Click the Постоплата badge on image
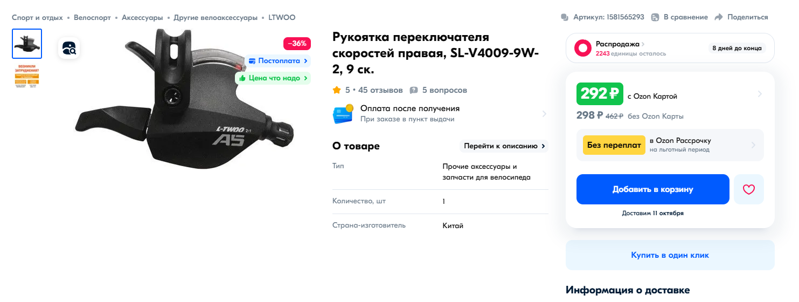799x302 pixels. [278, 61]
